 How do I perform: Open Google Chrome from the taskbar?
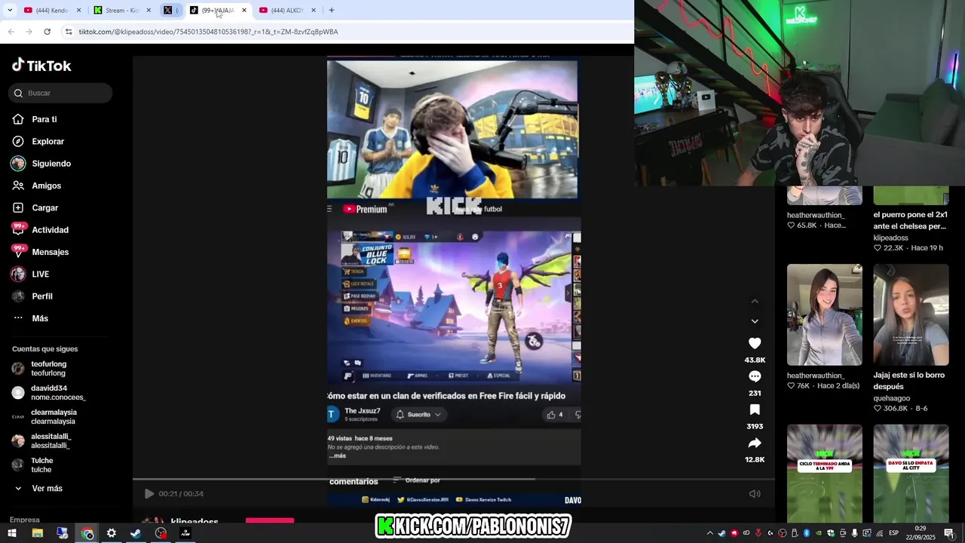point(87,533)
